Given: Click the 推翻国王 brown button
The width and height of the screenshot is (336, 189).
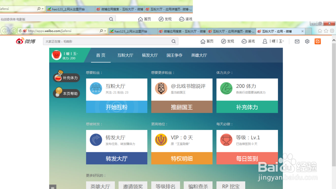Looking at the screenshot, I should coord(182,107).
